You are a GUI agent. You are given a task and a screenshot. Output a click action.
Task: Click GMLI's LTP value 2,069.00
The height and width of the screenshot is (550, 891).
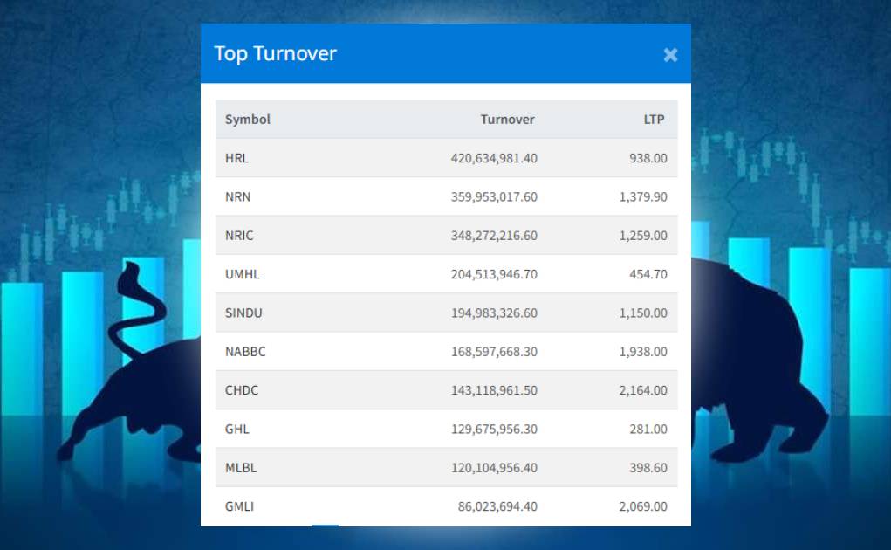[x=643, y=506]
